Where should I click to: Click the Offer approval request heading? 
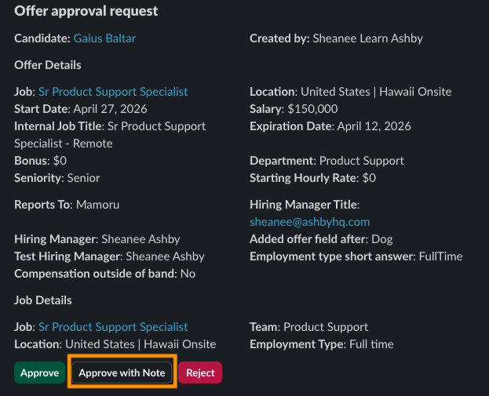point(86,12)
